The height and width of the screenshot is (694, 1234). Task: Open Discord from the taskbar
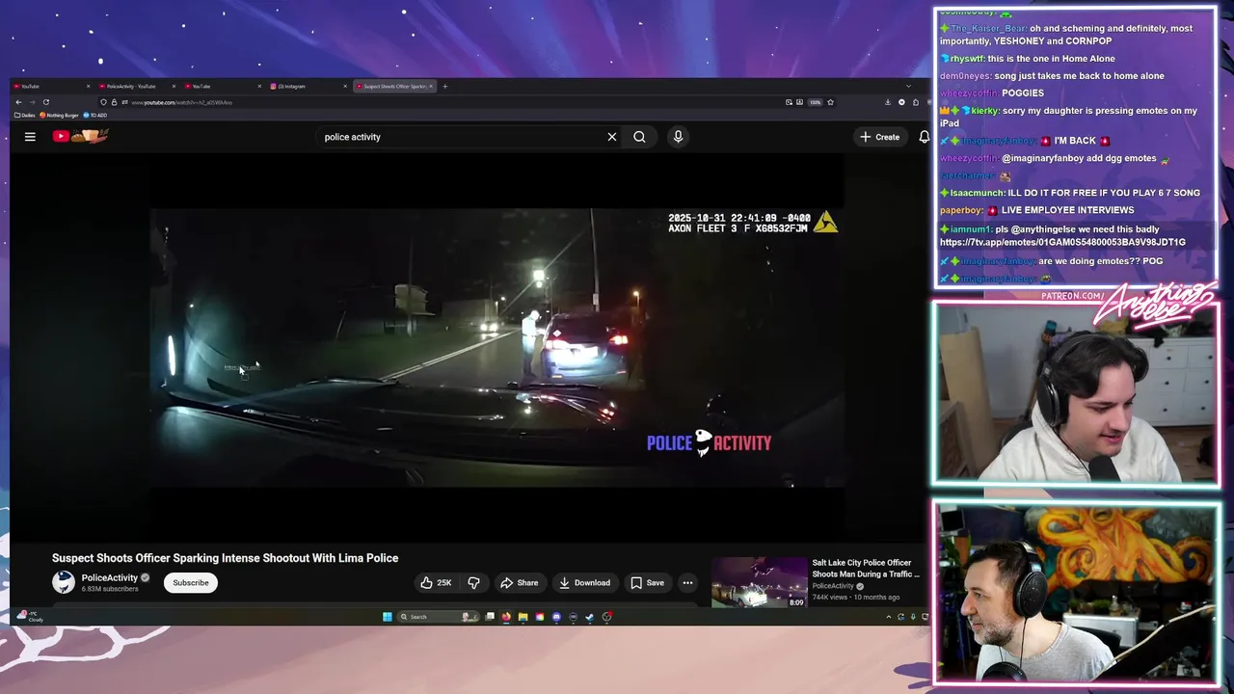click(x=556, y=617)
